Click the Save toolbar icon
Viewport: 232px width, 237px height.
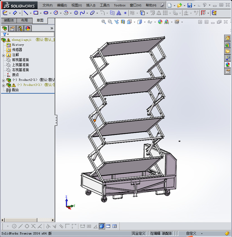click(x=190, y=5)
